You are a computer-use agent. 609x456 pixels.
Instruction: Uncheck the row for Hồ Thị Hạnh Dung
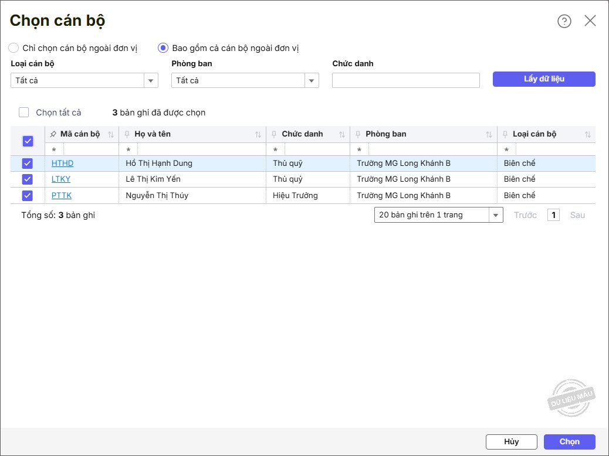coord(28,164)
